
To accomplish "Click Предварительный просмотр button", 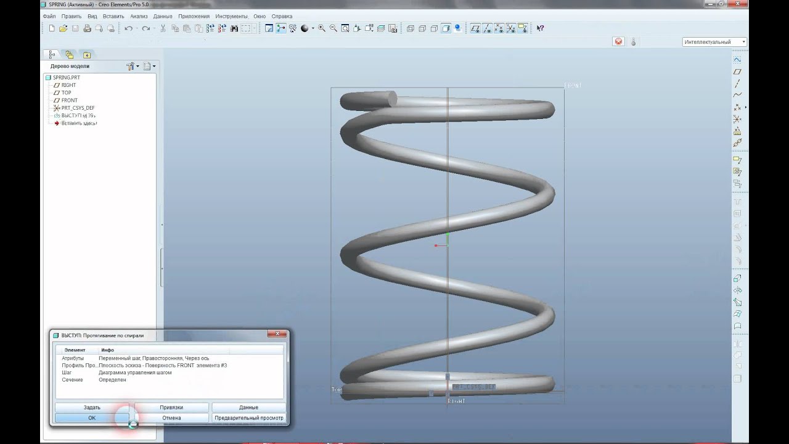I will click(x=248, y=417).
